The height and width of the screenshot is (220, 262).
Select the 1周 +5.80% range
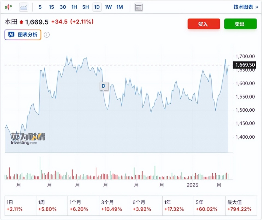coord(52,206)
